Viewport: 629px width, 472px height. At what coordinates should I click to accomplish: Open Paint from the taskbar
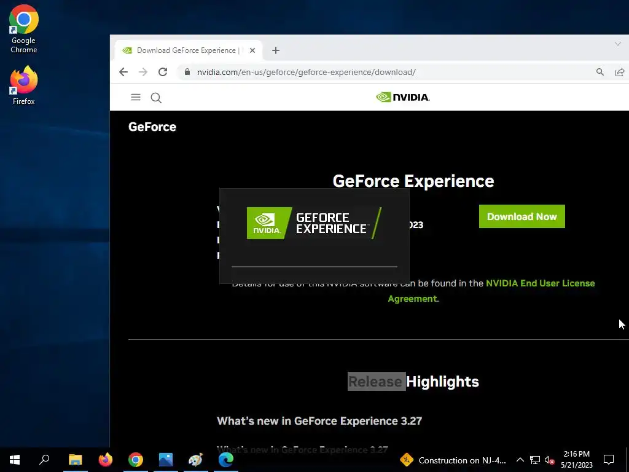(x=196, y=460)
